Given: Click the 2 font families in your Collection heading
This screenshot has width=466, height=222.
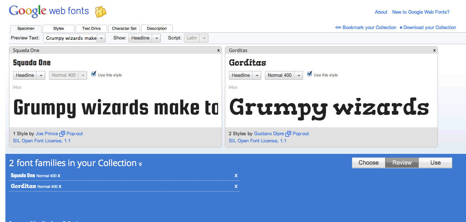Looking at the screenshot, I should (73, 163).
